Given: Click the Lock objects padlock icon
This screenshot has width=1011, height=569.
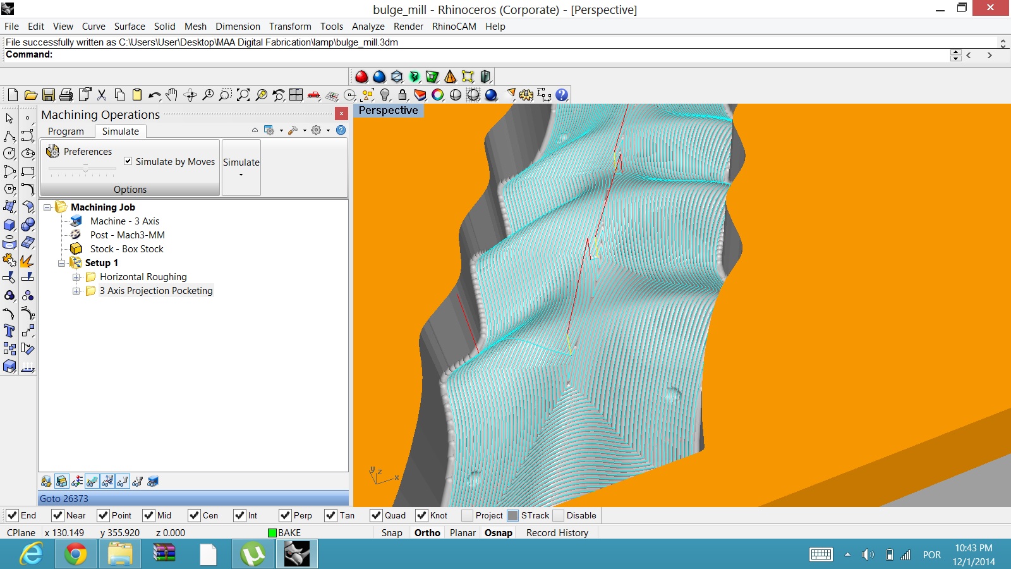Looking at the screenshot, I should coord(403,95).
